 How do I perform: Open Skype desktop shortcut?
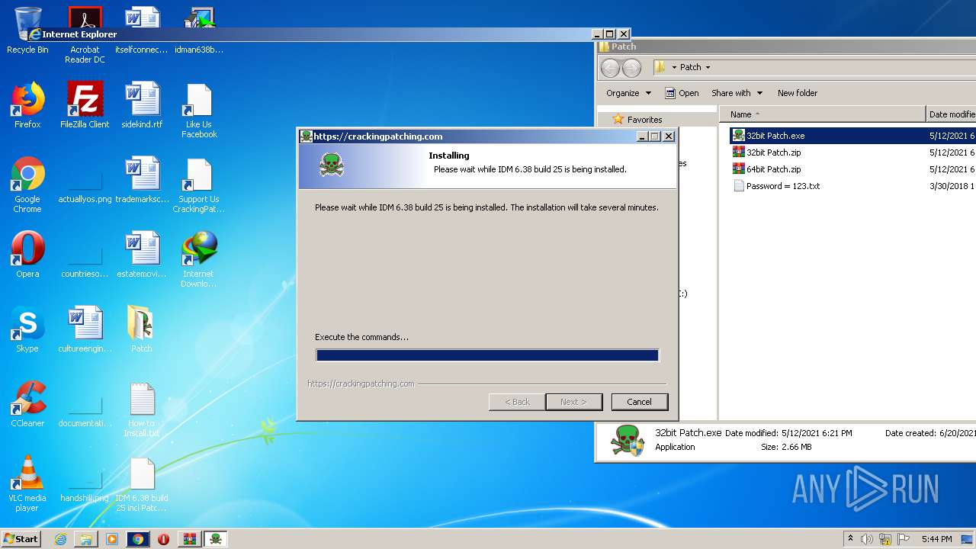coord(27,329)
